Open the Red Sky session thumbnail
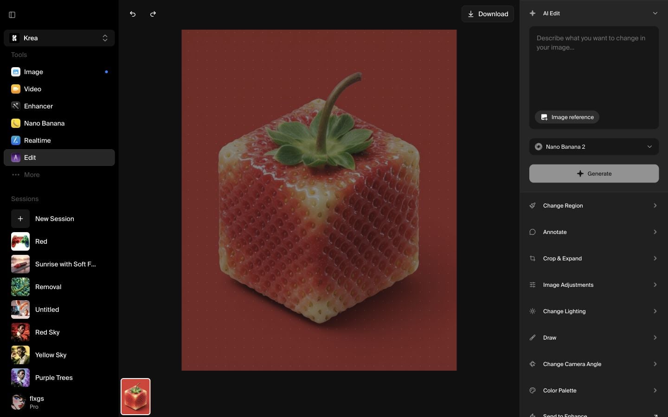Image resolution: width=668 pixels, height=417 pixels. [x=20, y=332]
